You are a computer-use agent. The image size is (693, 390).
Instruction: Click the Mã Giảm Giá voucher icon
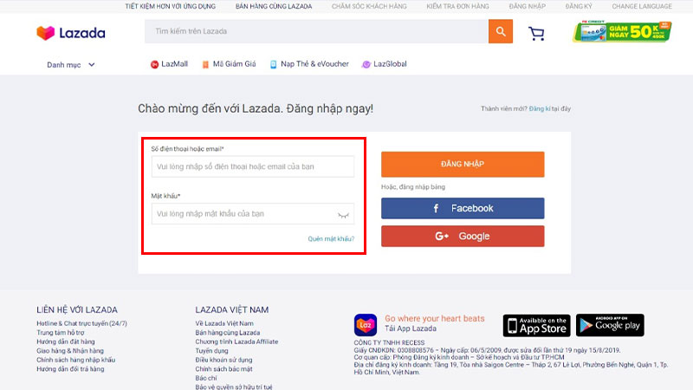click(205, 64)
